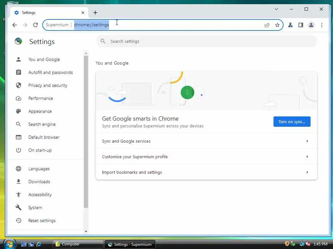Click the network tray icon
The width and height of the screenshot is (333, 249).
click(x=302, y=244)
